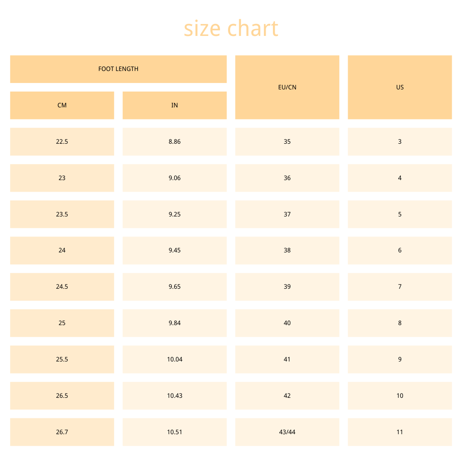
Task: Click US size 11 cell
Action: (400, 432)
